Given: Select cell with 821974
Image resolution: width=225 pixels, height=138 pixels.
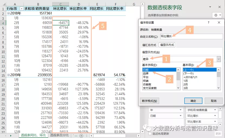Looking at the screenshot, I should coord(97,75).
